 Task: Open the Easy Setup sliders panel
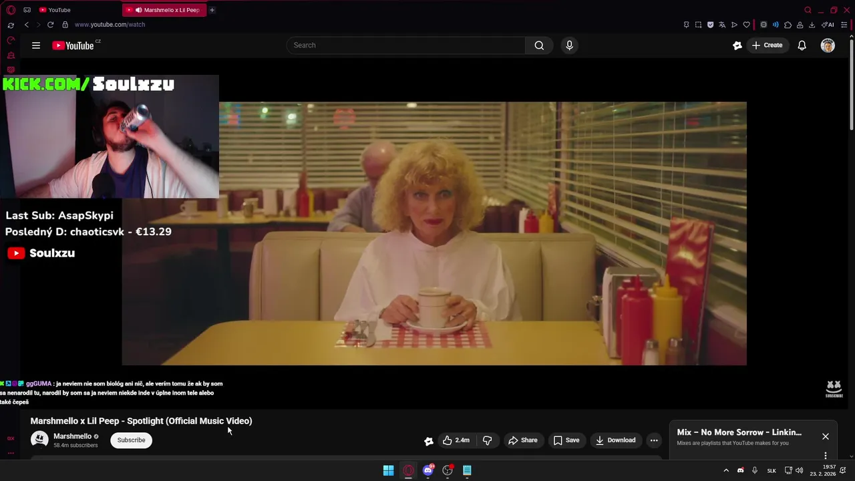click(x=844, y=25)
